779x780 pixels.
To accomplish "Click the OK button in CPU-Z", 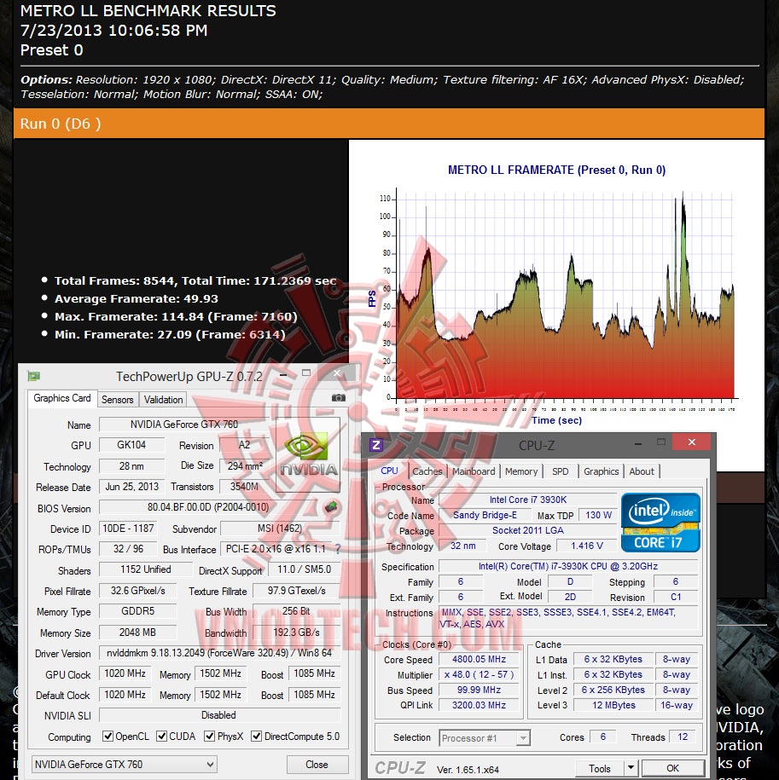I will 672,768.
